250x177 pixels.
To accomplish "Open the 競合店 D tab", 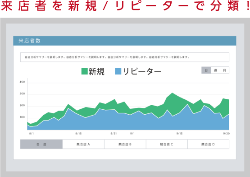I will click(x=208, y=144).
